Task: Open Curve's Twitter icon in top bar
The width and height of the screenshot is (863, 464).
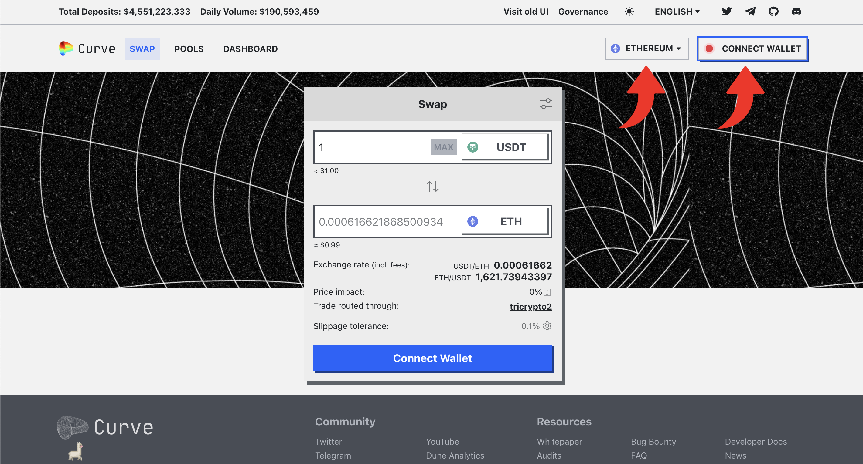Action: pos(726,12)
